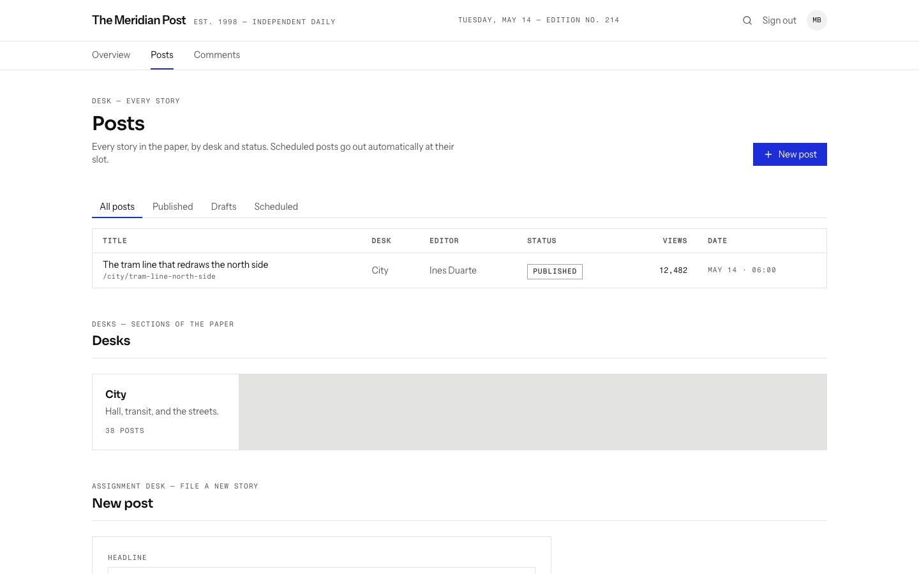Filter by the Drafts tab
This screenshot has height=574, width=919.
pyautogui.click(x=224, y=207)
